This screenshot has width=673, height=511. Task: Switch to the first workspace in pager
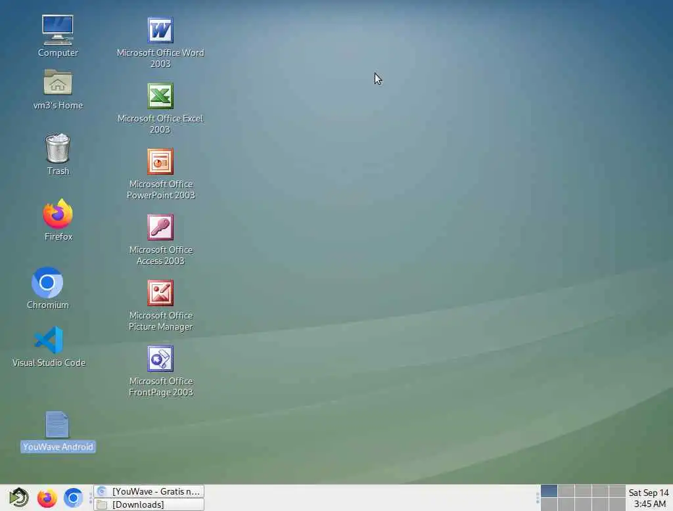[x=549, y=491]
